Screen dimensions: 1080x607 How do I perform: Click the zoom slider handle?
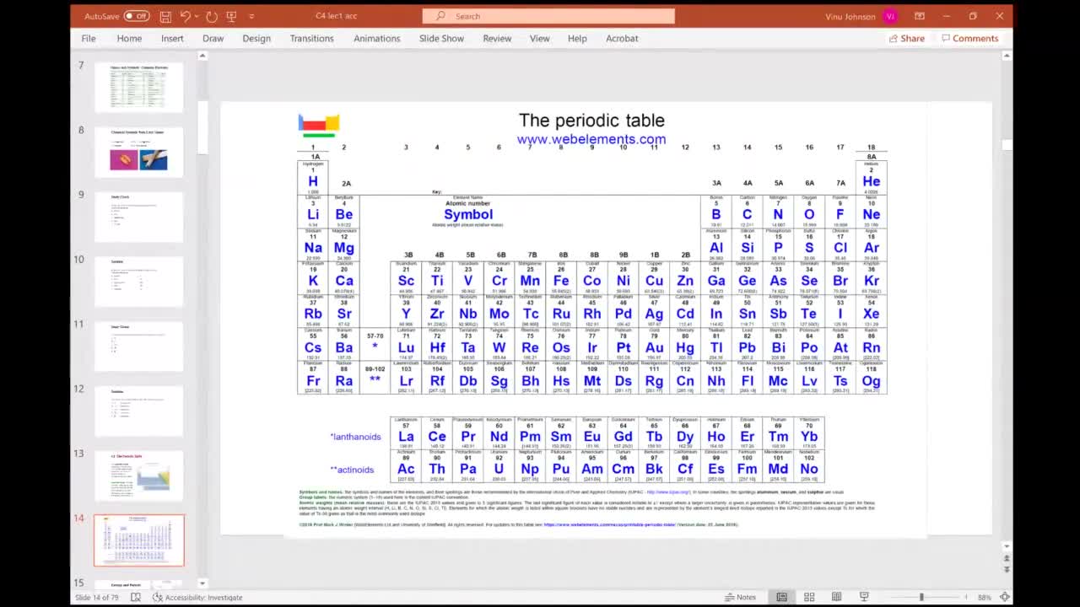click(921, 597)
